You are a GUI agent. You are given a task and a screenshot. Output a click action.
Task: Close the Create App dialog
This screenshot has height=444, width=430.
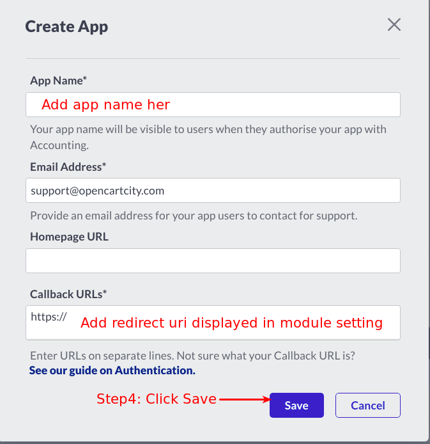click(x=394, y=25)
